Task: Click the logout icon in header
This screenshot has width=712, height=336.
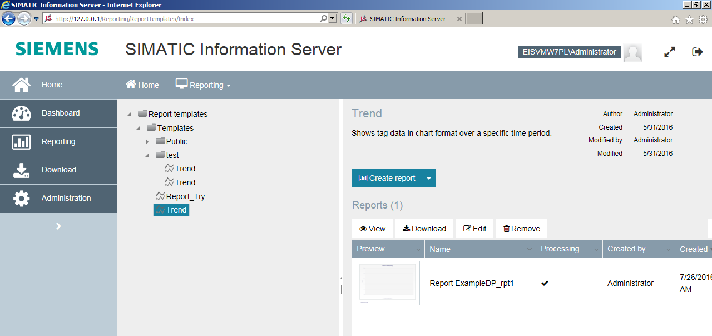Action: (x=698, y=52)
